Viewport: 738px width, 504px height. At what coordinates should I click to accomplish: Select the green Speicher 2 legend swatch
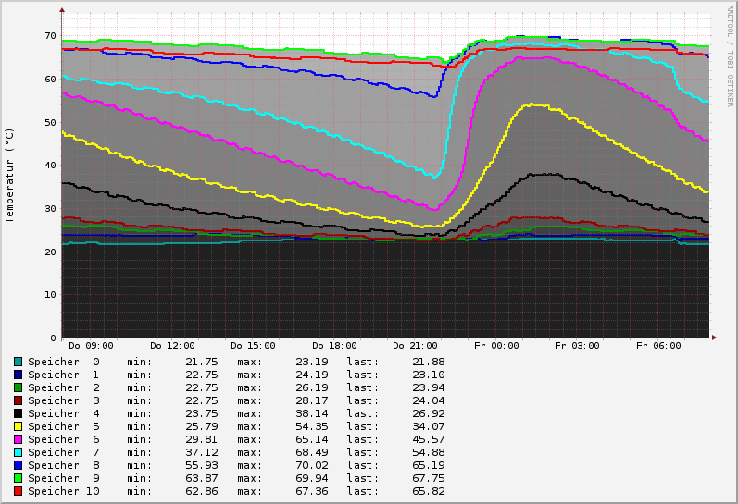pos(18,387)
